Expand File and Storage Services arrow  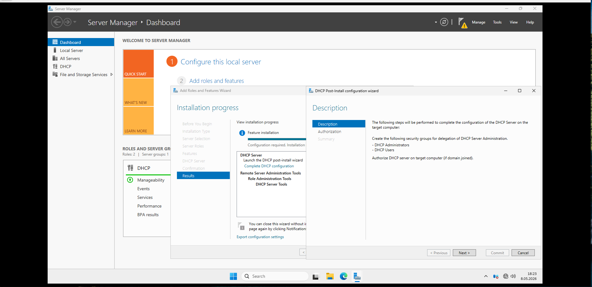click(x=111, y=74)
